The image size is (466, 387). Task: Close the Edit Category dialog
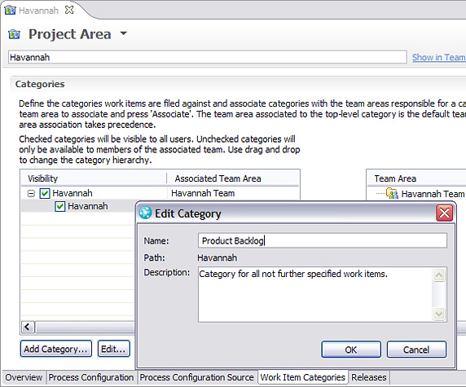(444, 213)
